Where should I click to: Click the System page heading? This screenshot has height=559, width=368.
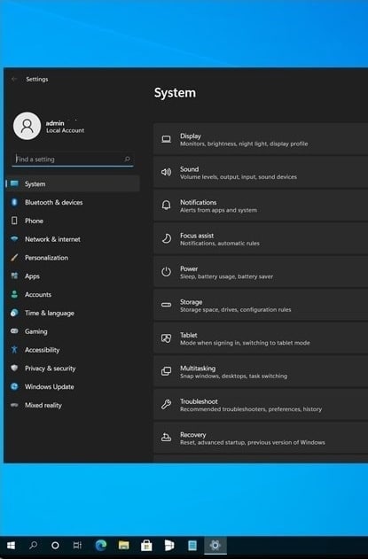pos(175,93)
